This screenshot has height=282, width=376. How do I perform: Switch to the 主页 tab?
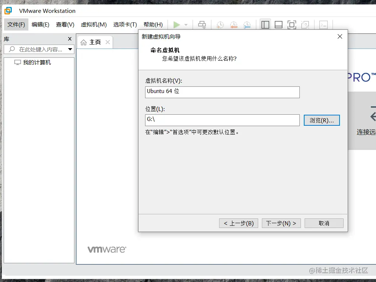95,42
